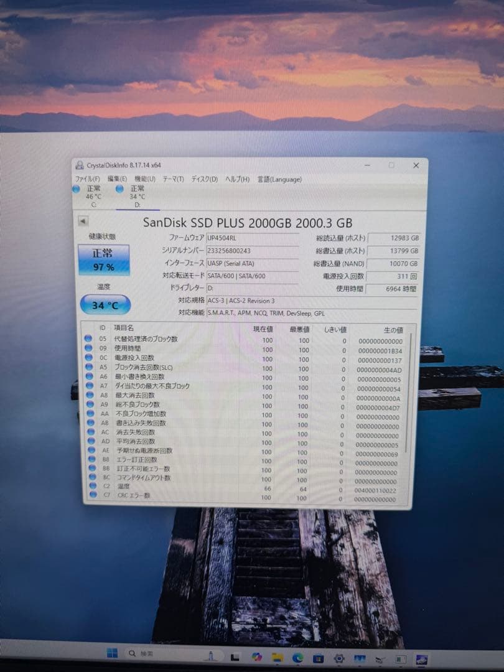Click the 正常 97 % health status button
504x672 pixels.
[103, 259]
